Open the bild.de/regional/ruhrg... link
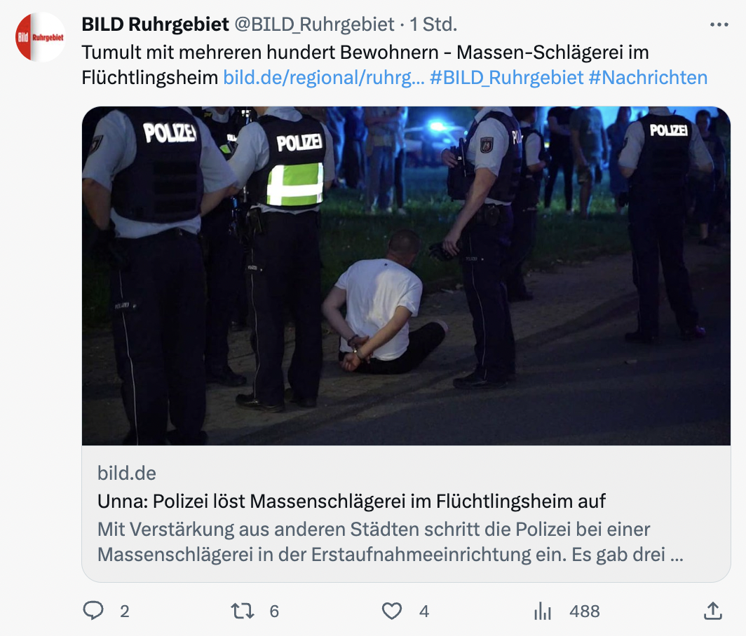This screenshot has width=746, height=636. tap(324, 78)
